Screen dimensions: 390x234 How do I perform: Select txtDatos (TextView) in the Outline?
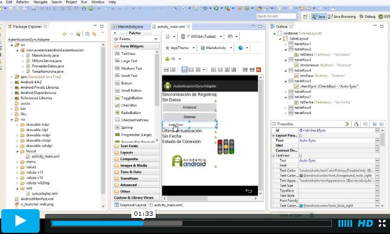pos(323,54)
